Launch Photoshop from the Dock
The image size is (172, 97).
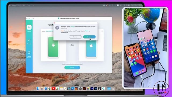click(x=96, y=89)
